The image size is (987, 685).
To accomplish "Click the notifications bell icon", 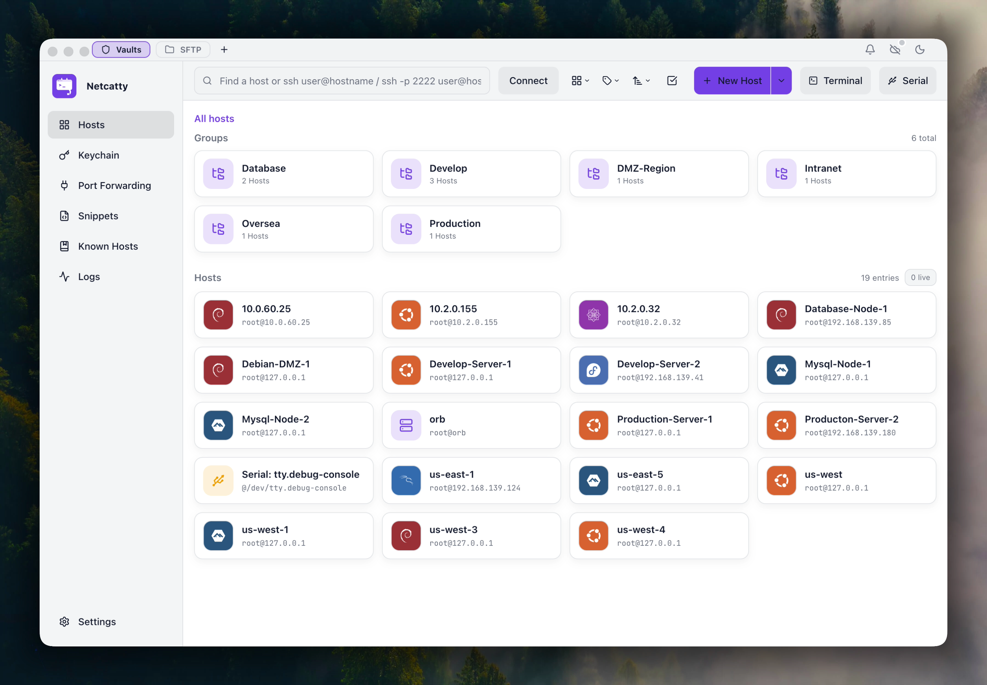I will [x=870, y=50].
